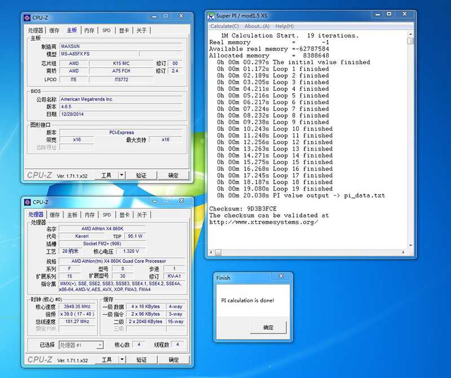The height and width of the screenshot is (378, 451).
Task: Click CPU-Z app icon in top window title
Action: coord(27,18)
